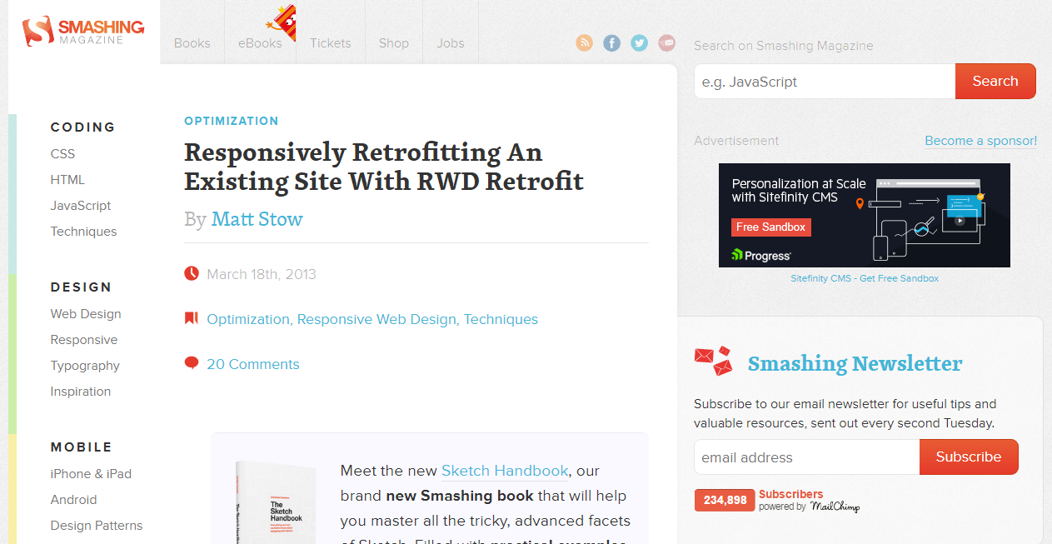Image resolution: width=1052 pixels, height=544 pixels.
Task: Select the Coding section heading
Action: [x=83, y=127]
